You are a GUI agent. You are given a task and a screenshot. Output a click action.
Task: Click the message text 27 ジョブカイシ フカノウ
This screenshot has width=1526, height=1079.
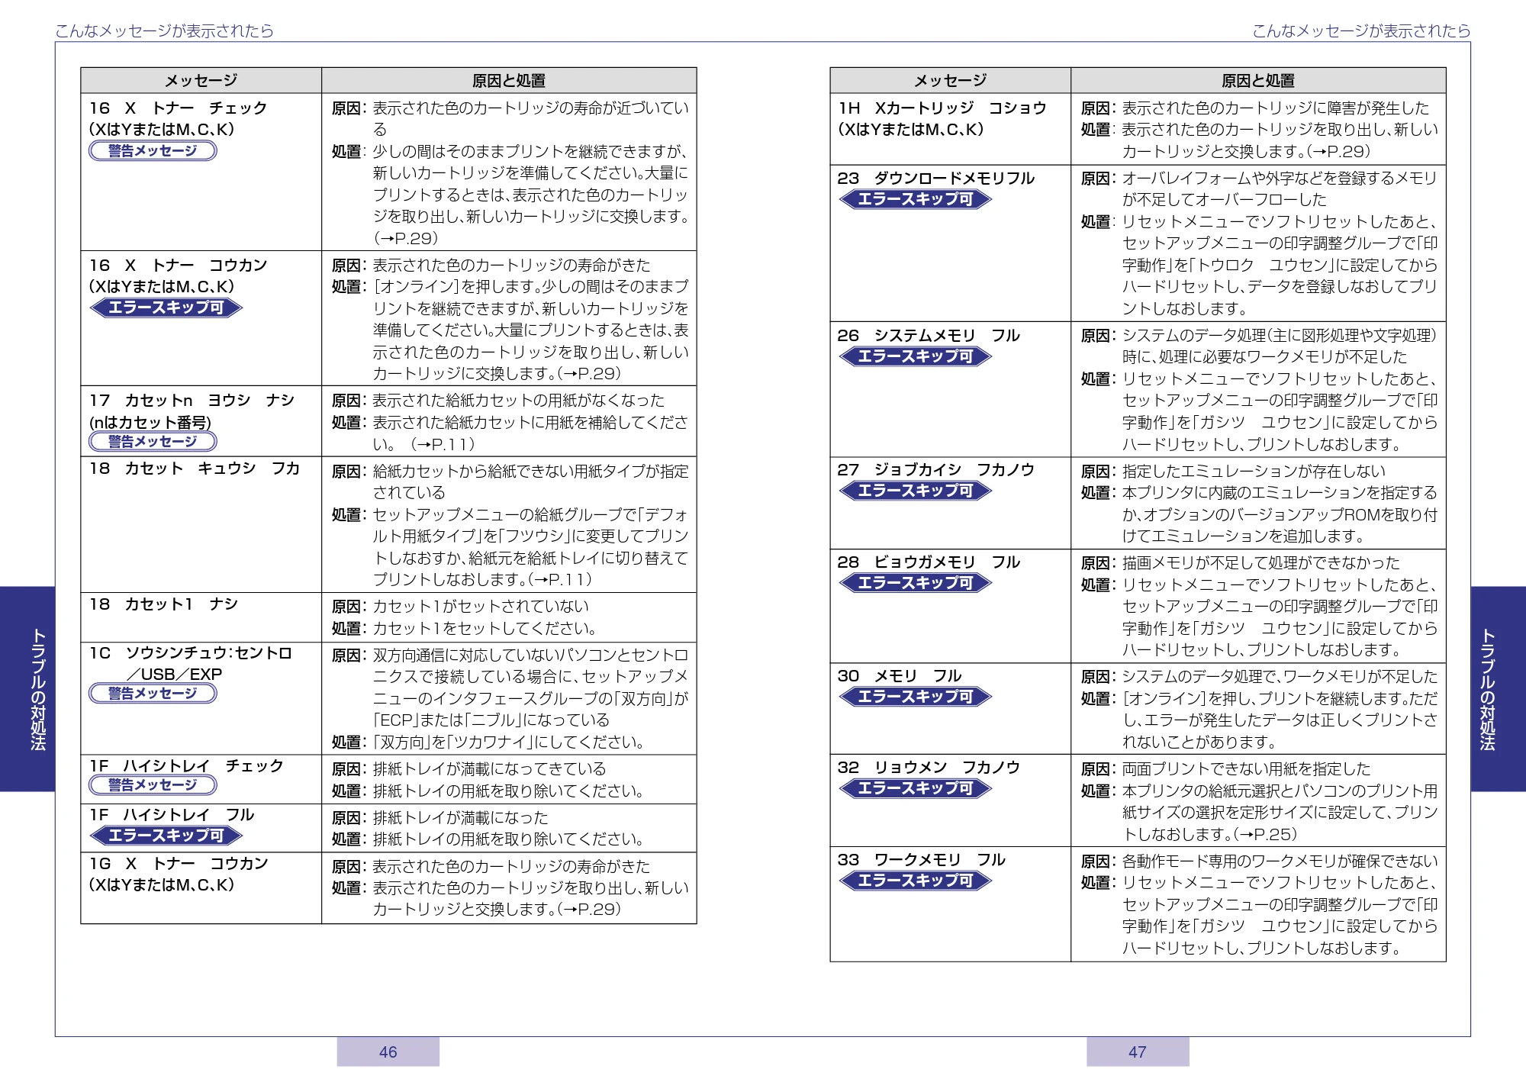936,469
